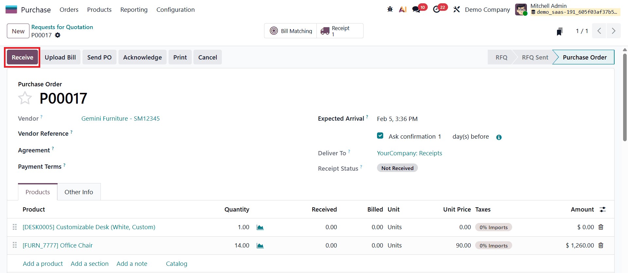
Task: Select the RFQ Sent status stage
Action: pyautogui.click(x=535, y=57)
